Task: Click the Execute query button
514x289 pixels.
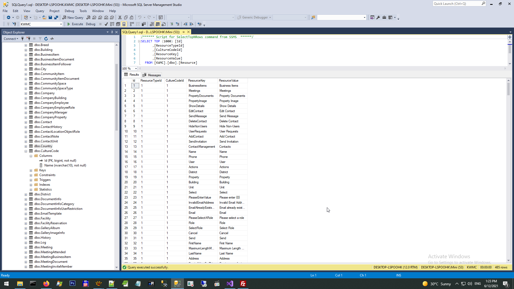Action: click(75, 24)
